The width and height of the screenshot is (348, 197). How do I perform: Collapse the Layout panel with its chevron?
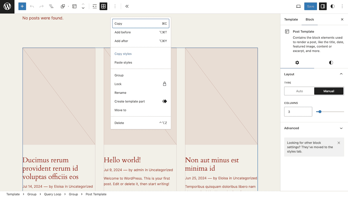pos(341,74)
